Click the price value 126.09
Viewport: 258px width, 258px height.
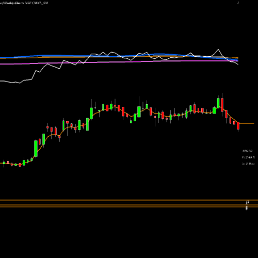tap(247, 151)
